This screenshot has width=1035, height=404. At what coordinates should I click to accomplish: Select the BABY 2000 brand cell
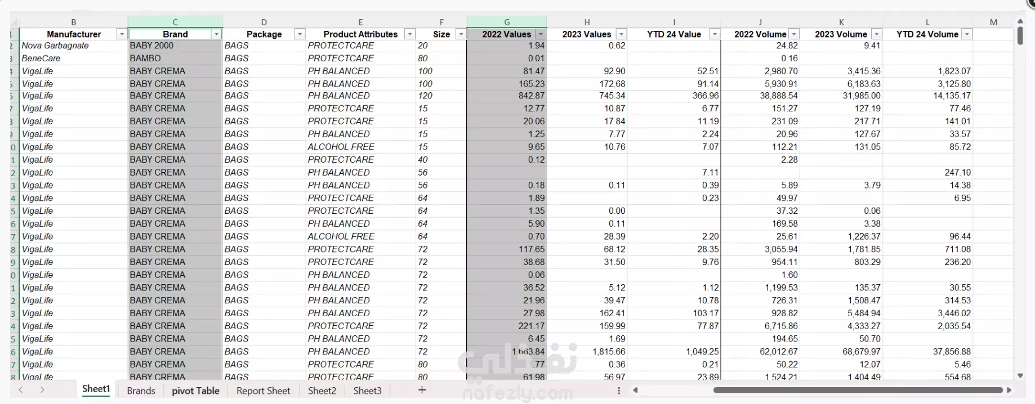(x=175, y=46)
